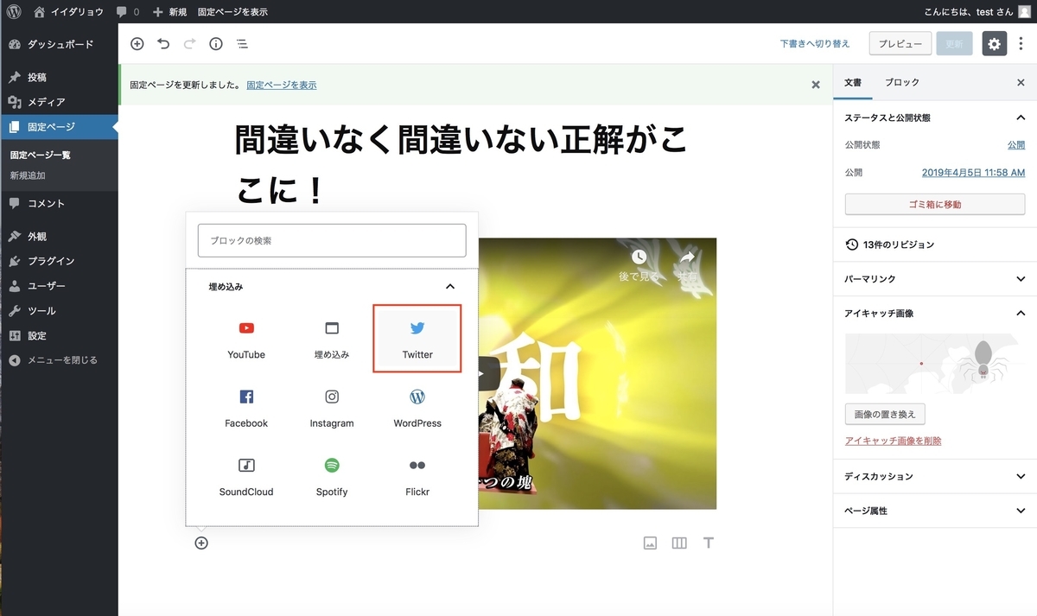Toggle settings sidebar with gear icon
Screen dimensions: 1037x616
(x=995, y=44)
